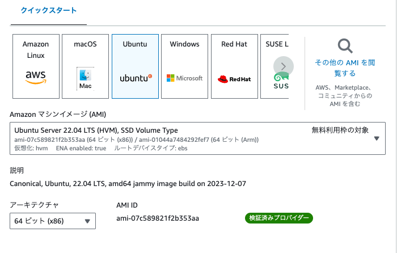Open the クイックスタート tab
This screenshot has height=253, width=397.
tap(49, 10)
